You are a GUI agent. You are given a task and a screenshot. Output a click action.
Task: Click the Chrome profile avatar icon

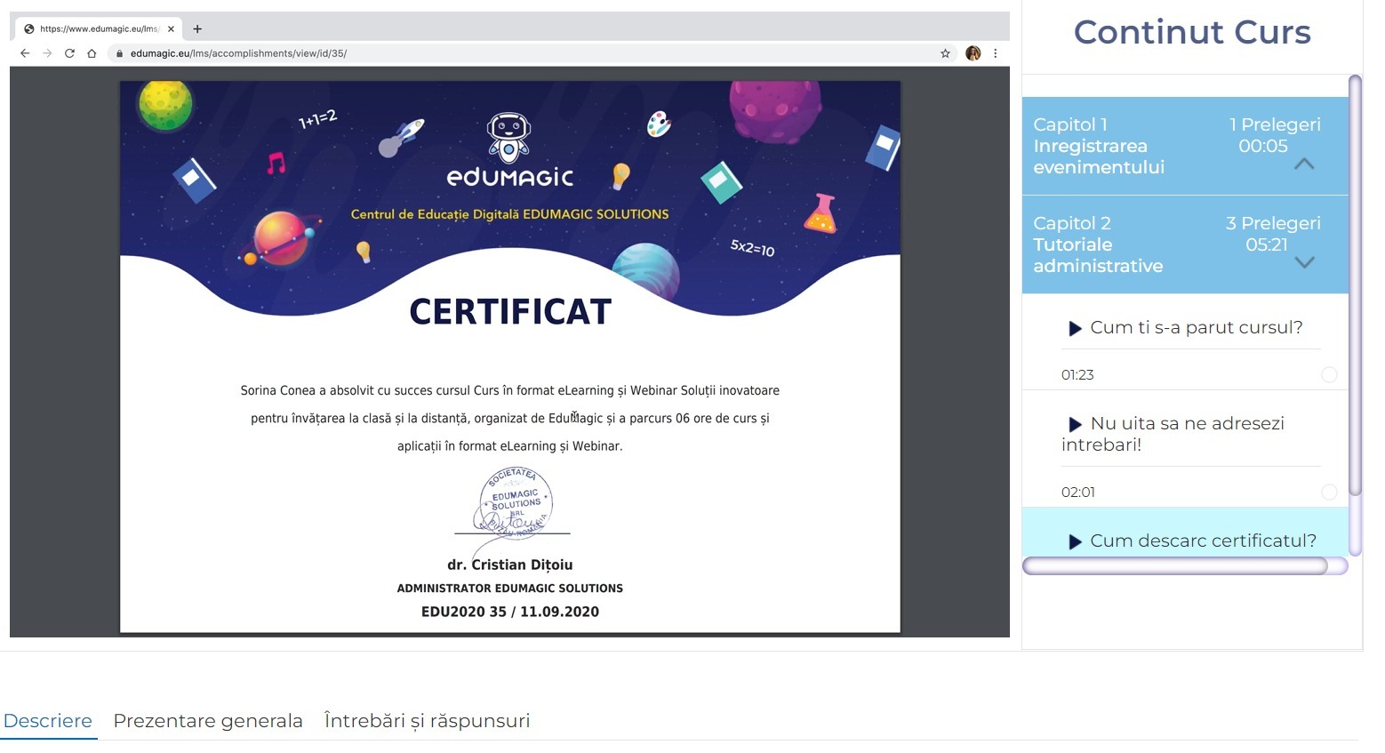click(972, 53)
